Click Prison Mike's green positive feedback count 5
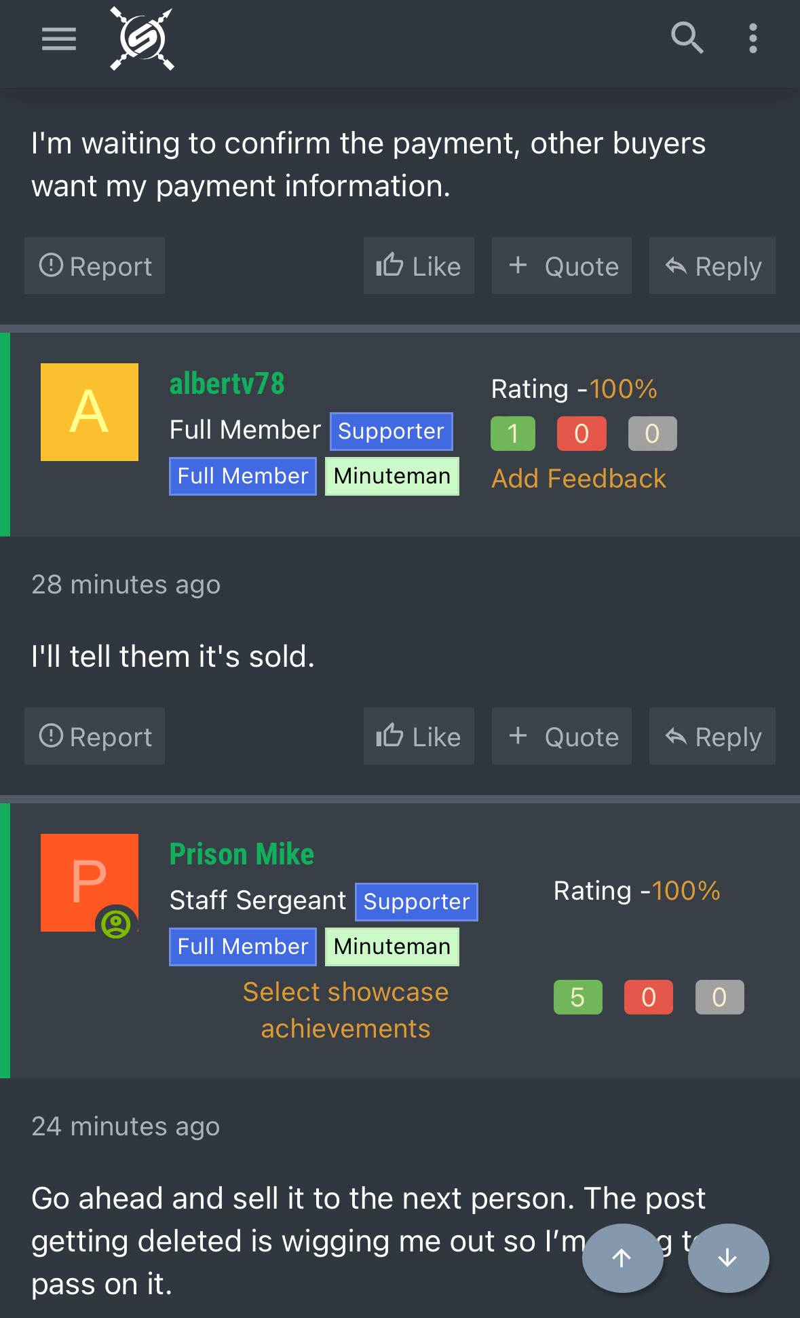The height and width of the screenshot is (1318, 800). 578,997
